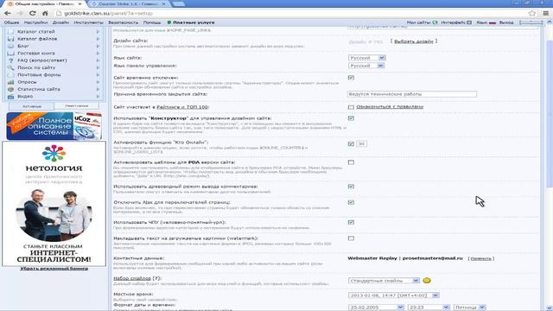Toggle disable Ajax page switcher checkbox
Image resolution: width=553 pixels, height=311 pixels.
pyautogui.click(x=351, y=202)
